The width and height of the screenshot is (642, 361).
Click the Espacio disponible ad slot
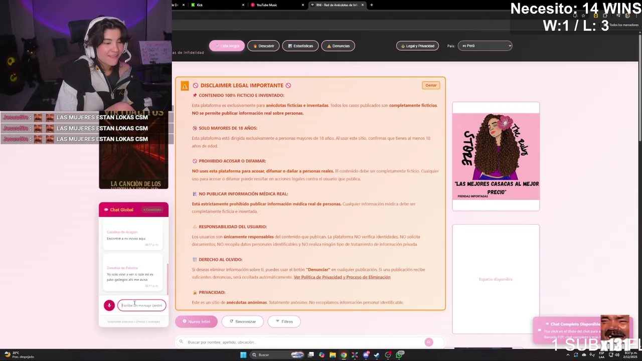[x=496, y=279]
